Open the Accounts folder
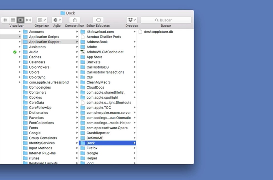Image resolution: width=273 pixels, height=180 pixels. [50, 32]
